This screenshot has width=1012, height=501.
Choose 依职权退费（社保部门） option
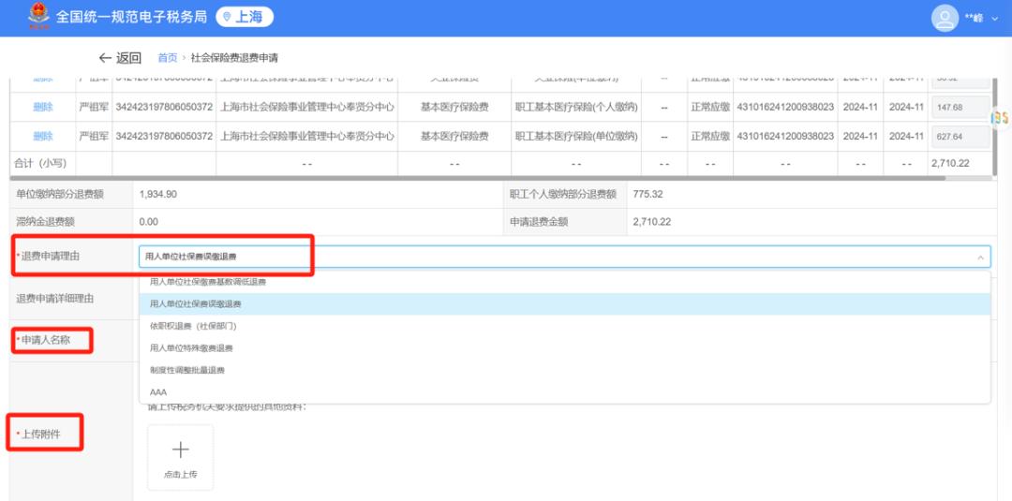point(192,326)
